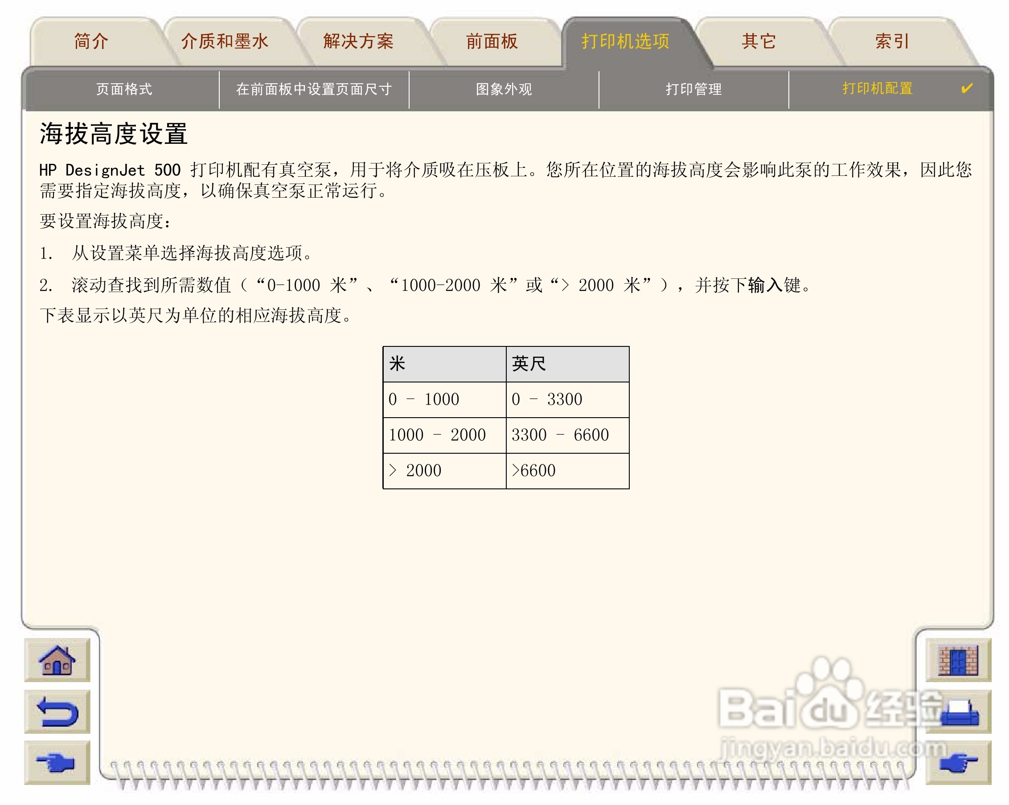The height and width of the screenshot is (805, 1009).
Task: Open the 简介 tab
Action: pos(92,41)
